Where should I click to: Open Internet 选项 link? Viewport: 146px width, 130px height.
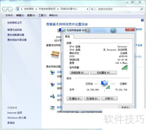click(15, 113)
